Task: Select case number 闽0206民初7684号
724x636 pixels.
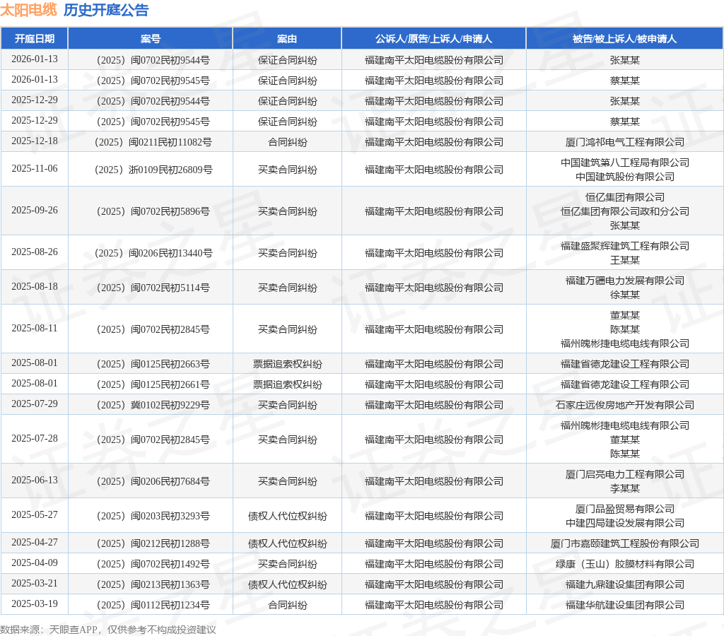Action: 153,481
